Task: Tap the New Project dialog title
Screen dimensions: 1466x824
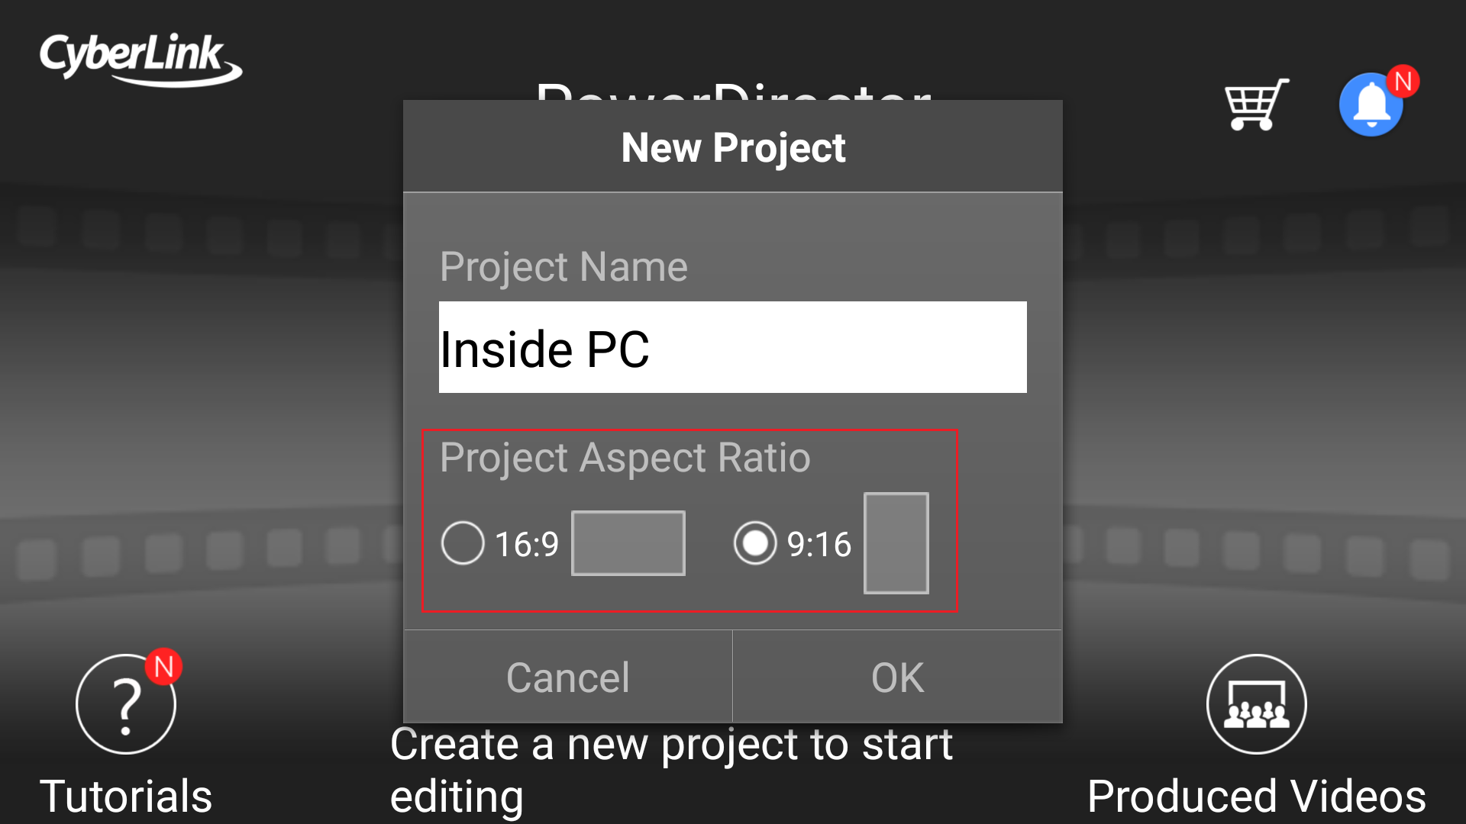Action: click(x=733, y=147)
